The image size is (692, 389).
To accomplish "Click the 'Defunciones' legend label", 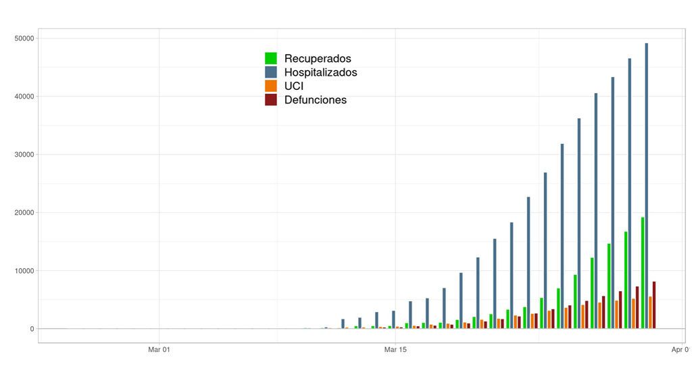I will [316, 100].
